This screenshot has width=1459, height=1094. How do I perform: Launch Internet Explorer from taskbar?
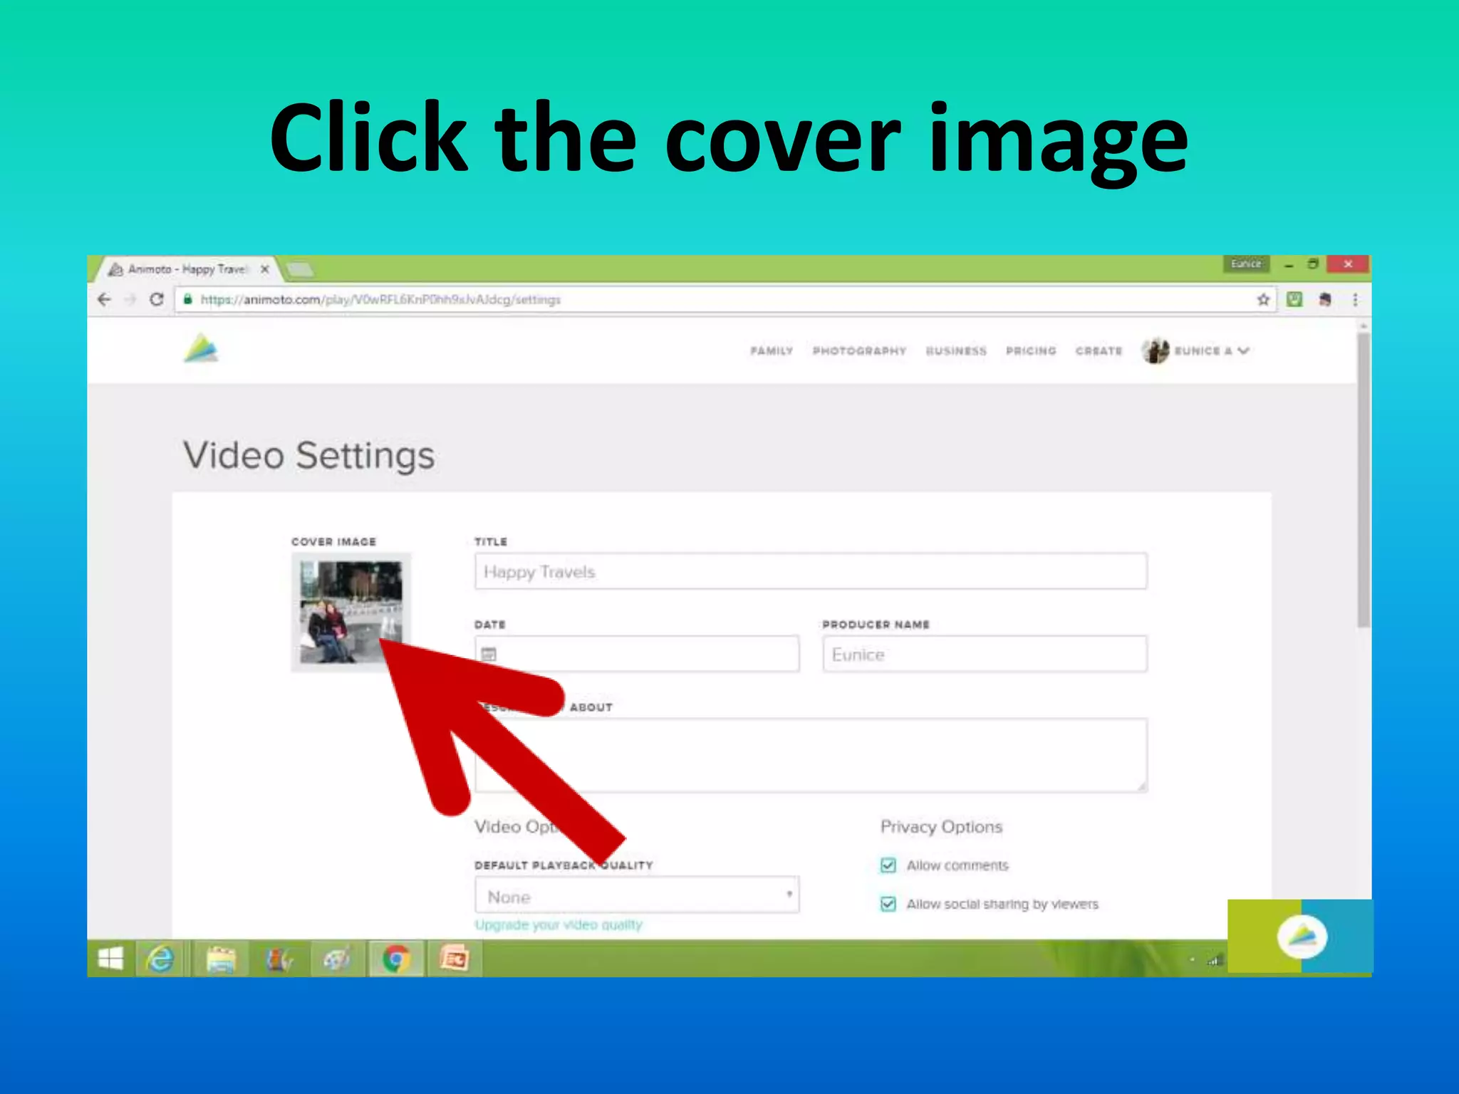point(160,959)
